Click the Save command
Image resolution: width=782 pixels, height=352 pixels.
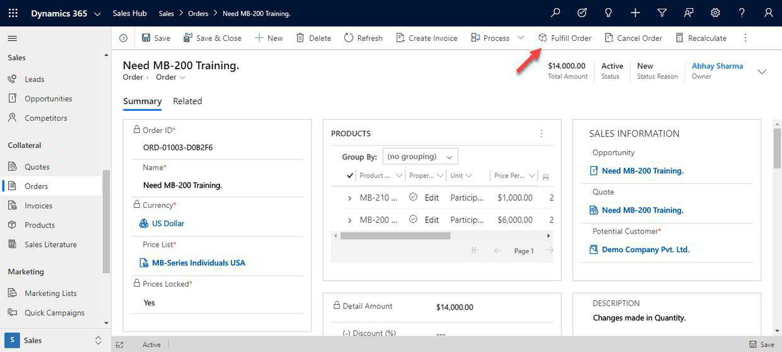pyautogui.click(x=156, y=38)
